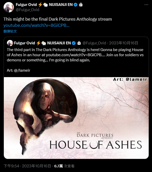The width and height of the screenshot is (152, 172).
Task: Click the post timestamp 下午9:54
Action: click(x=11, y=166)
